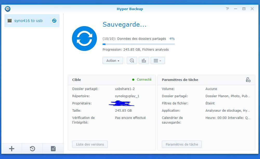This screenshot has height=159, width=260.
Task: Click the (10/10): Données des dossiers partagés text
Action: click(134, 39)
